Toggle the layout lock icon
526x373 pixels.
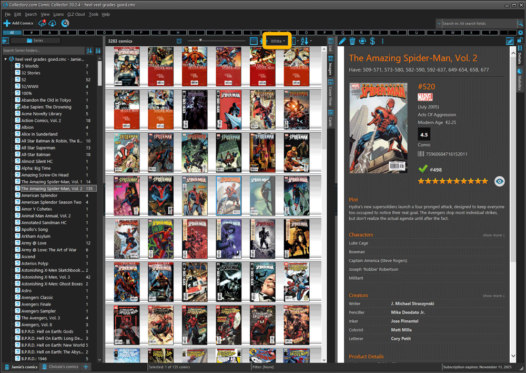click(x=520, y=40)
